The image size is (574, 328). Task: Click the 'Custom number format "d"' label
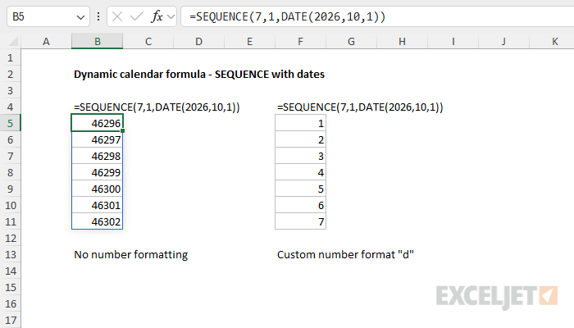(x=345, y=255)
